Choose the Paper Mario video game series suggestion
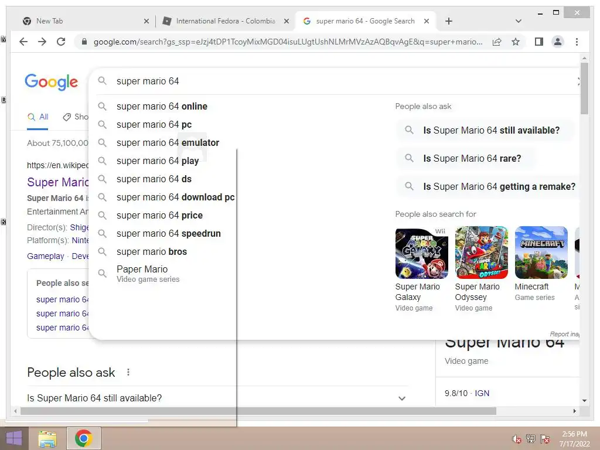The image size is (600, 450). click(148, 274)
